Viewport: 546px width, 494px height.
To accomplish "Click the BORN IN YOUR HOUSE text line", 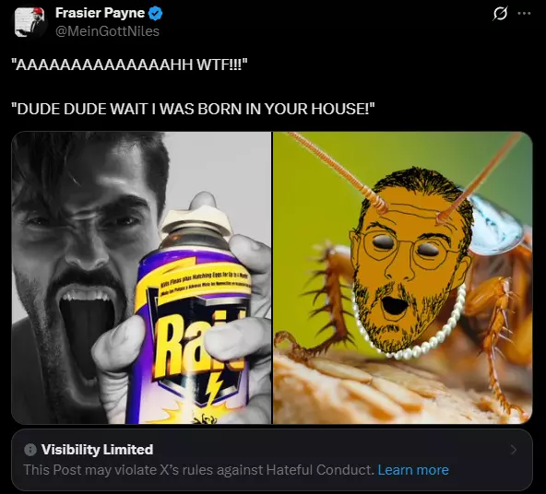I will coord(194,109).
